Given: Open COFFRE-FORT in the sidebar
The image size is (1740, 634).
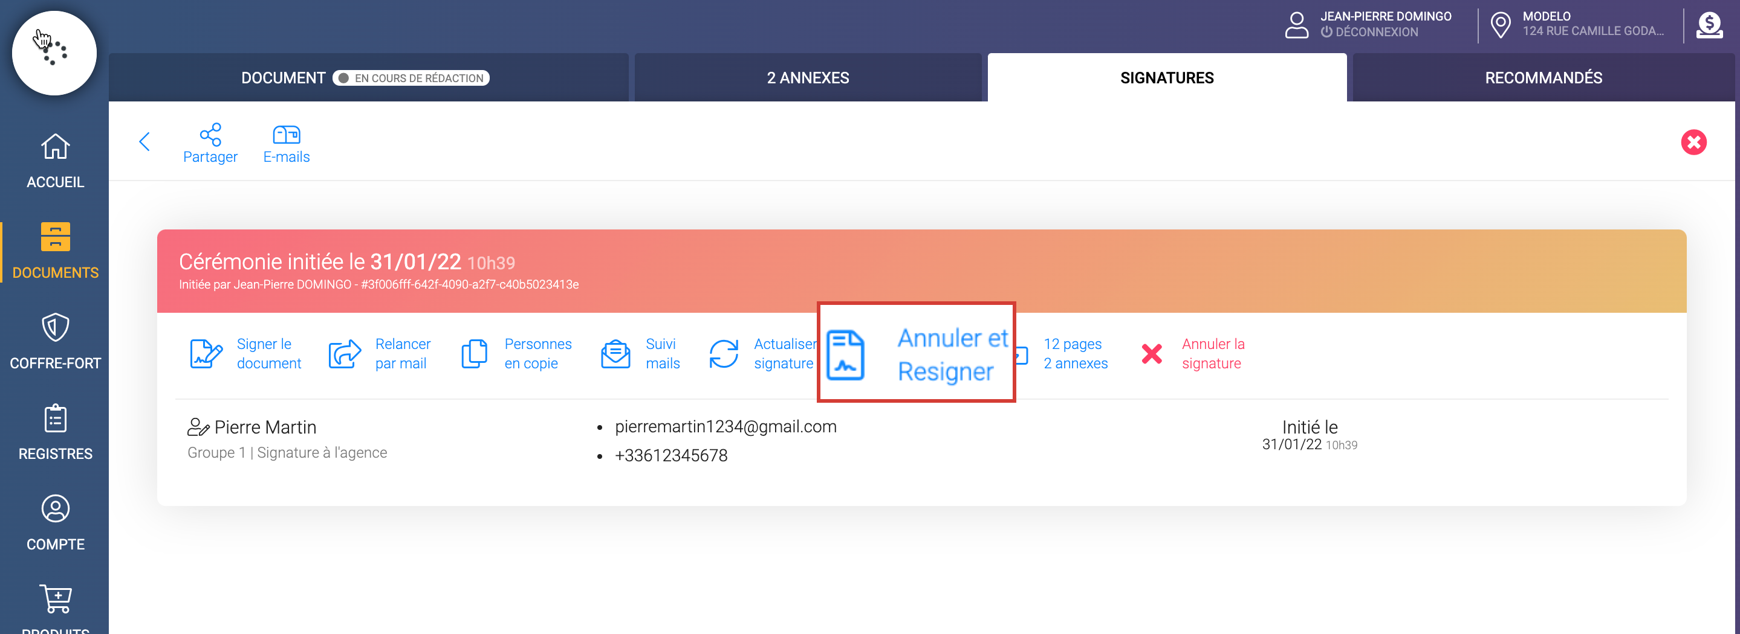Looking at the screenshot, I should (x=56, y=341).
